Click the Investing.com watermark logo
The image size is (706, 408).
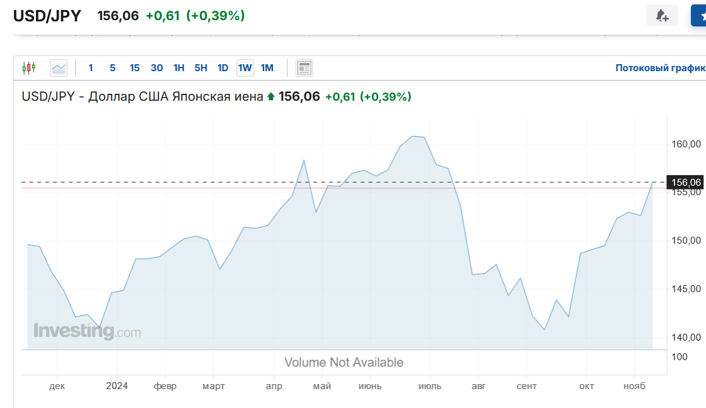[87, 331]
